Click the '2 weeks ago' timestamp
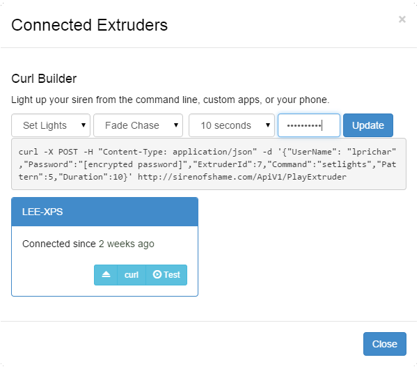The height and width of the screenshot is (369, 419). tap(127, 244)
